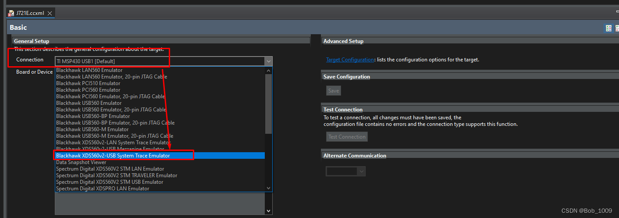Click the ccxml file icon on the J721E tab
The width and height of the screenshot is (619, 218).
pos(11,13)
